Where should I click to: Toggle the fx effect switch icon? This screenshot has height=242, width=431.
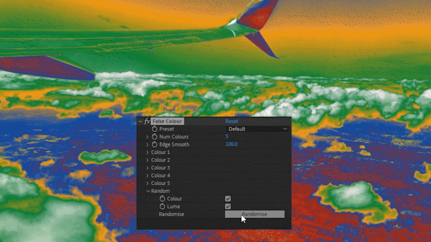(x=147, y=121)
